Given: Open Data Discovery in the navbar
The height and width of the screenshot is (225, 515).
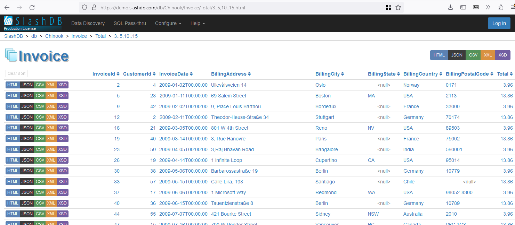Looking at the screenshot, I should point(88,23).
